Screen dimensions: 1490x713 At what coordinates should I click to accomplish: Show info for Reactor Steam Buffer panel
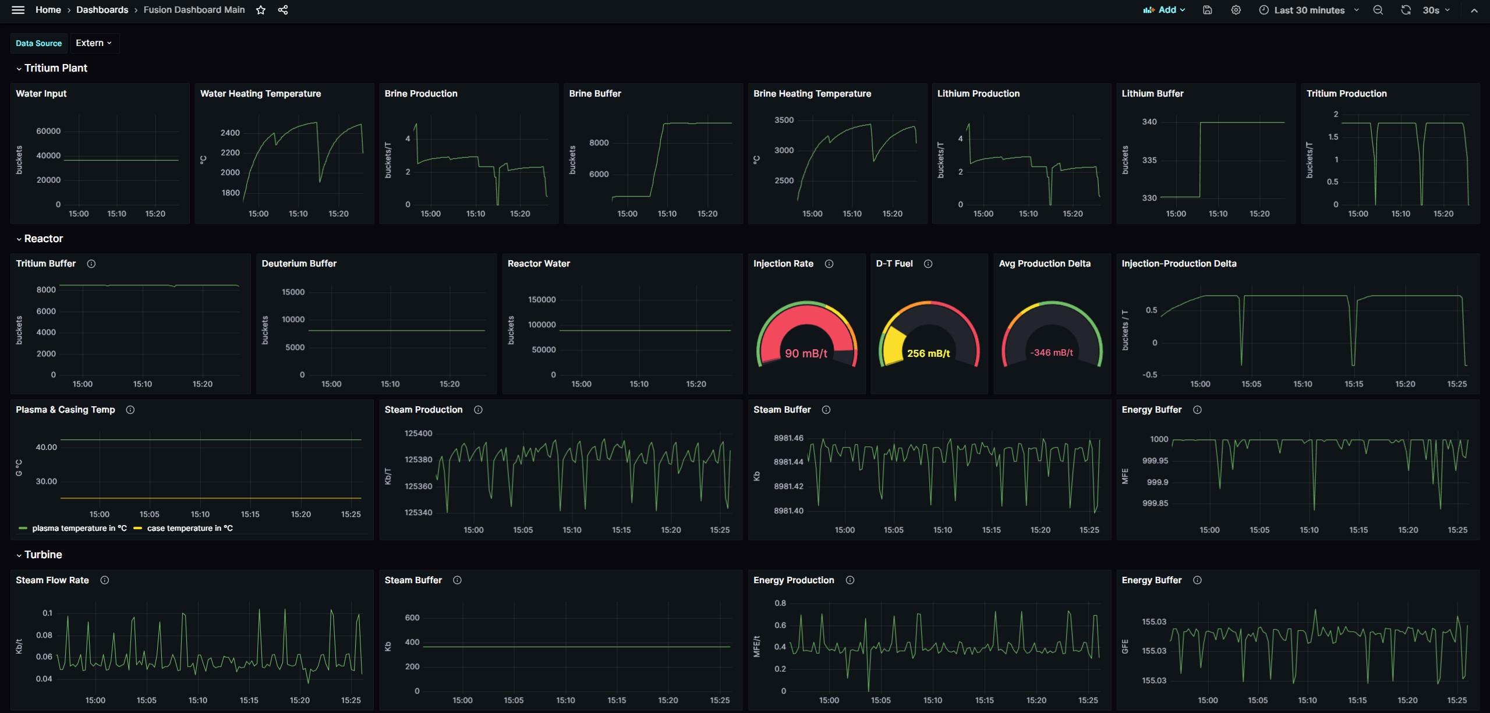point(826,410)
